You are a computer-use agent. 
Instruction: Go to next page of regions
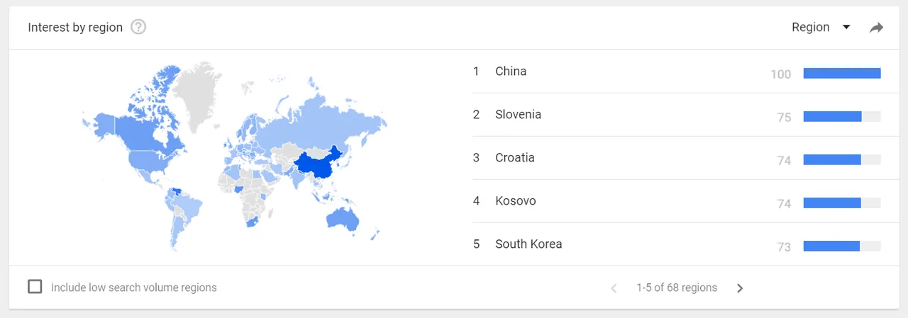[x=740, y=288]
